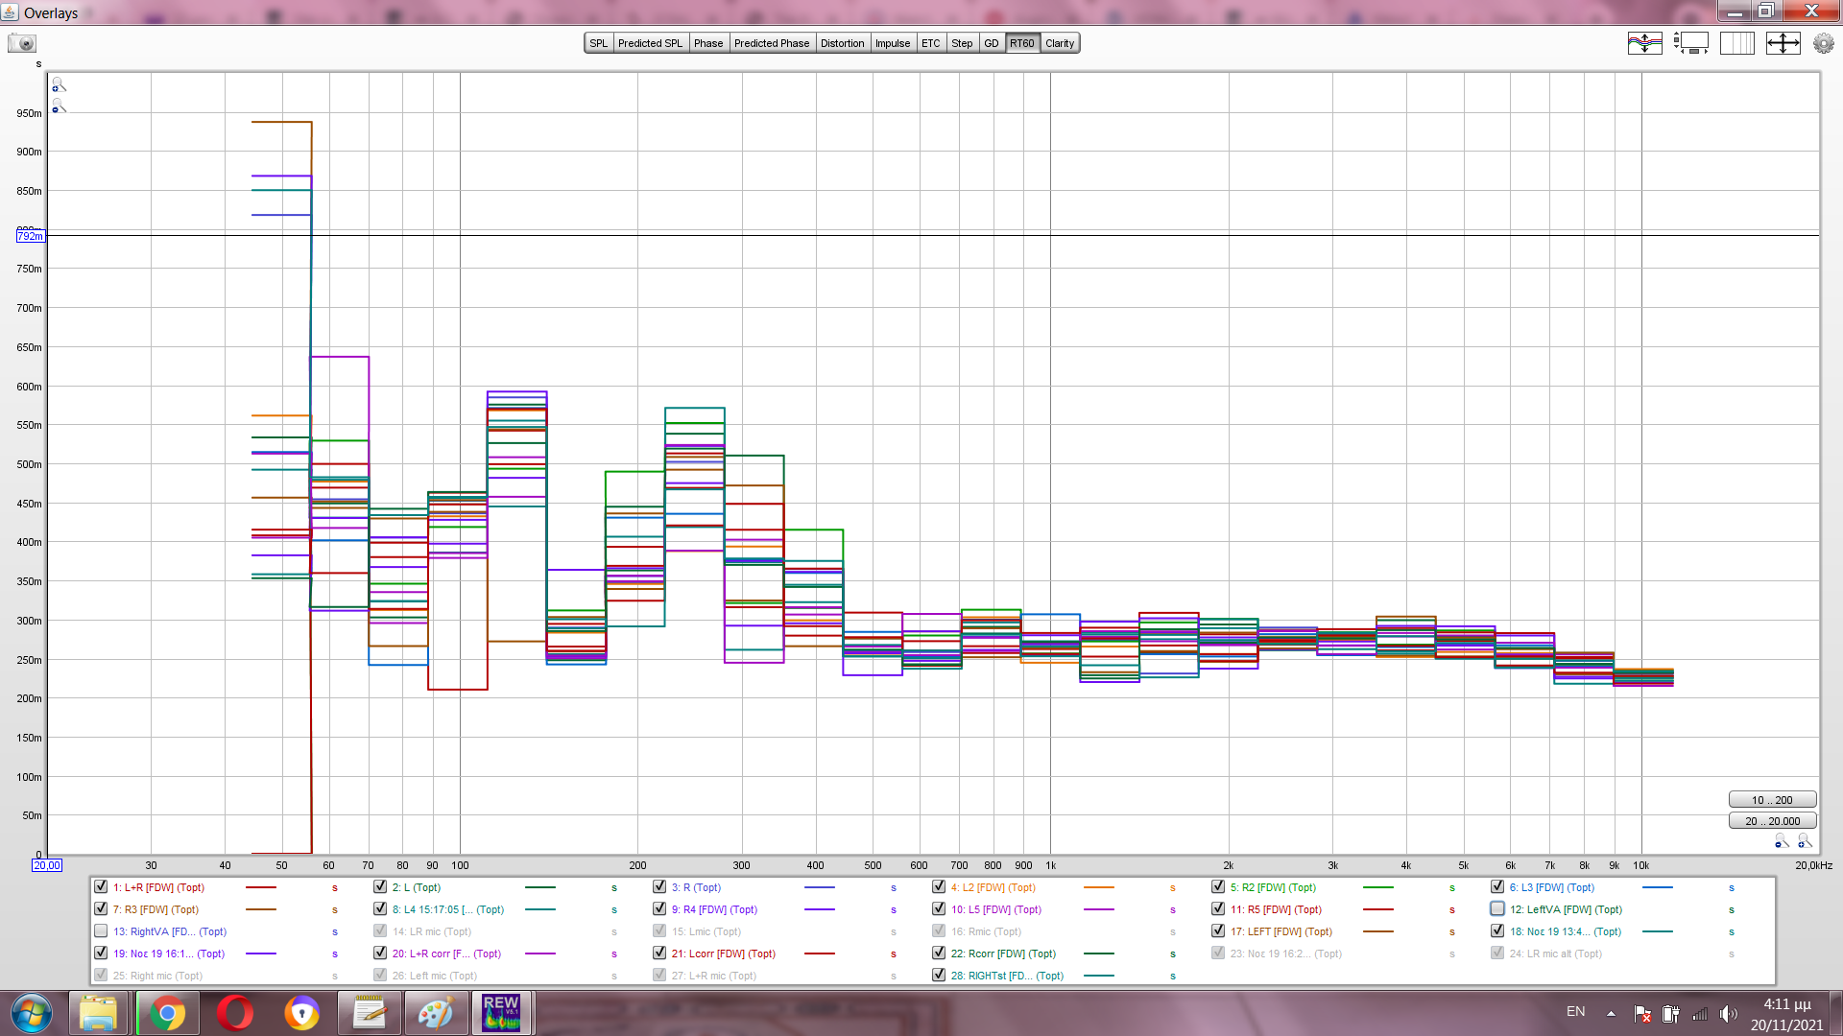
Task: Click the 20,00 frequency start field
Action: (46, 865)
